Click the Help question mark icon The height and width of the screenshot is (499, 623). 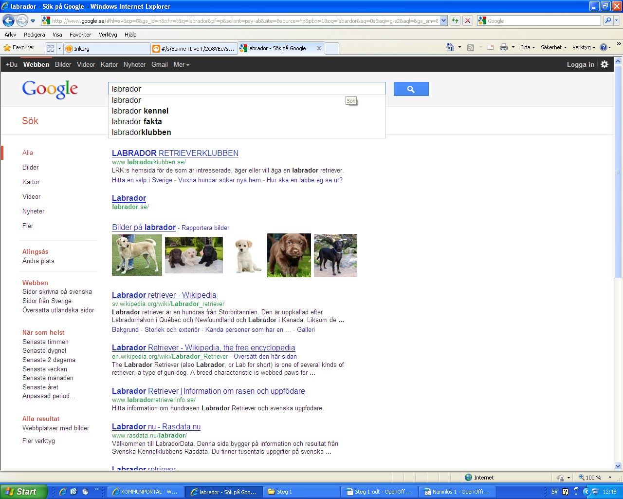point(604,47)
